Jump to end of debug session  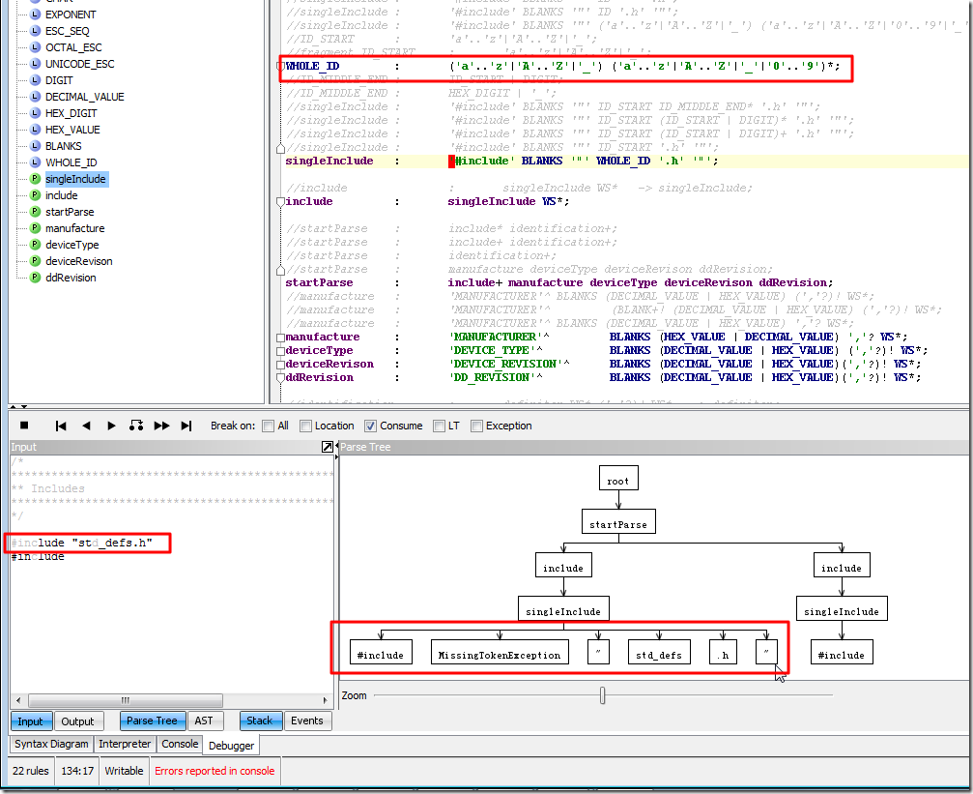pos(186,426)
